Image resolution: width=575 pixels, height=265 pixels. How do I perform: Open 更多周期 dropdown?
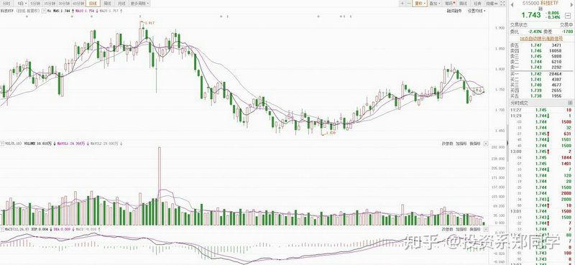coord(139,4)
